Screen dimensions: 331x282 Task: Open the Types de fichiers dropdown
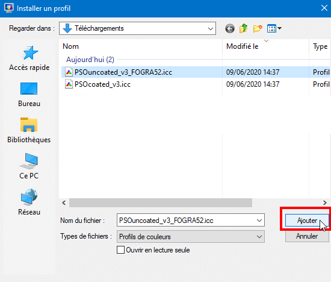(190, 237)
